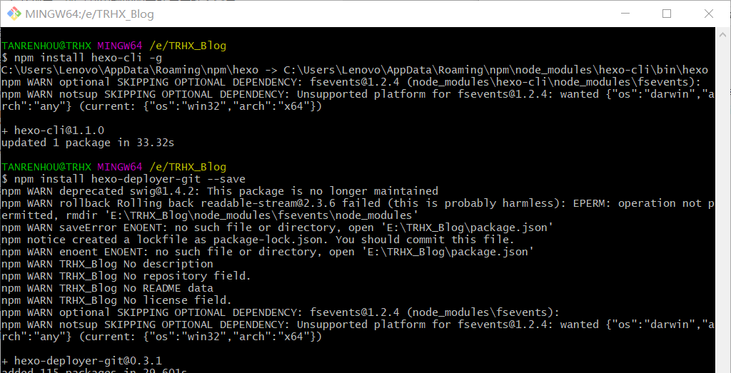
Task: Minimize the MINGW64 terminal window
Action: point(624,14)
